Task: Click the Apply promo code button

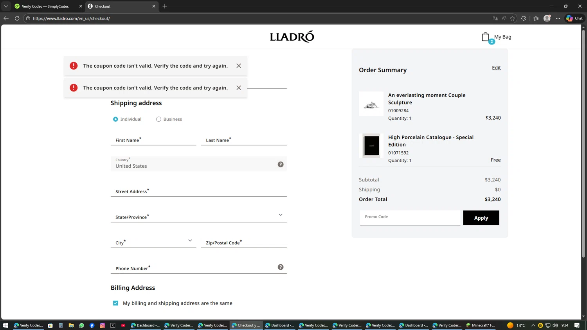Action: [x=481, y=218]
